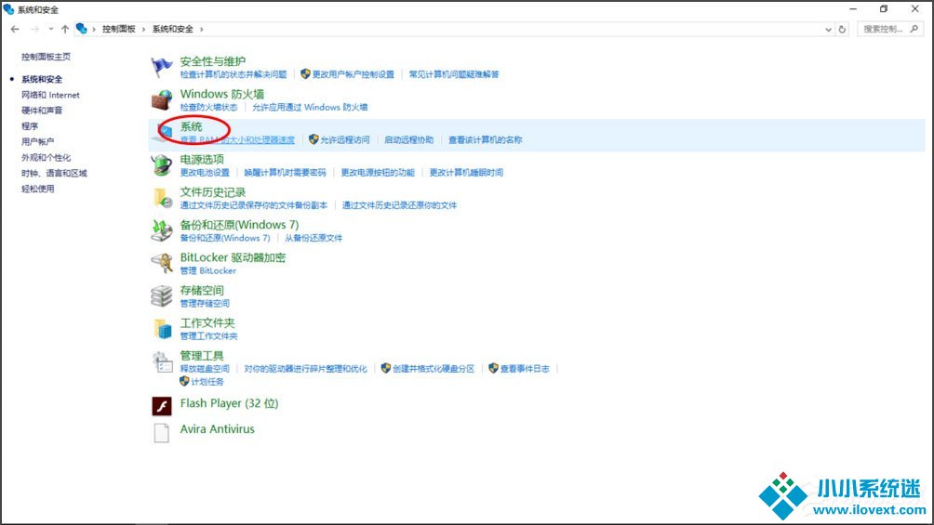The height and width of the screenshot is (525, 934).
Task: Click 从备份还原文件 link
Action: pyautogui.click(x=314, y=238)
